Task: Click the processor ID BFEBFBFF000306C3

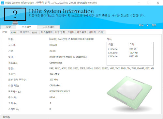Action: point(60,91)
